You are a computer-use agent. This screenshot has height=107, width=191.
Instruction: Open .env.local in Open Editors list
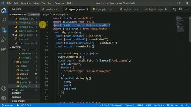23,39
